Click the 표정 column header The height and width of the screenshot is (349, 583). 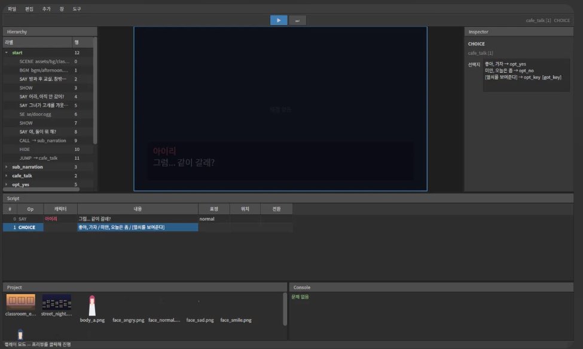click(214, 209)
